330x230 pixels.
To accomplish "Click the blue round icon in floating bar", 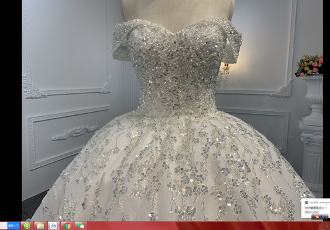I will pos(322,217).
